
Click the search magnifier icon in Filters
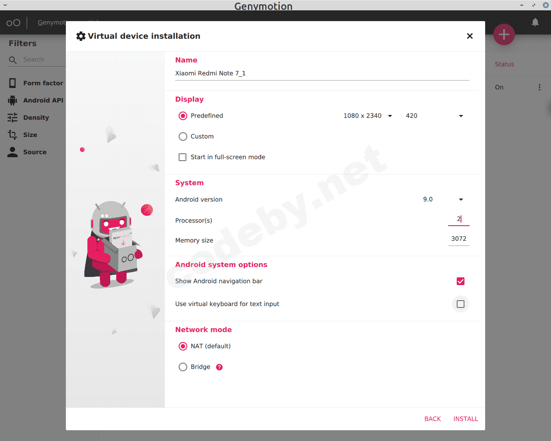pyautogui.click(x=13, y=60)
